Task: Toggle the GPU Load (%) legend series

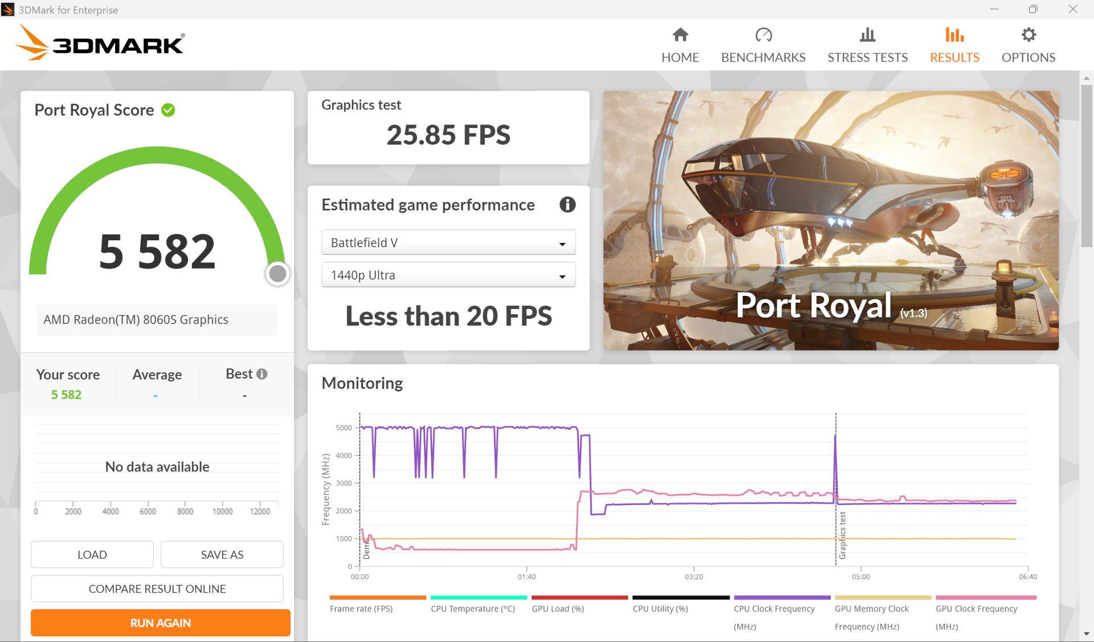Action: [x=557, y=608]
